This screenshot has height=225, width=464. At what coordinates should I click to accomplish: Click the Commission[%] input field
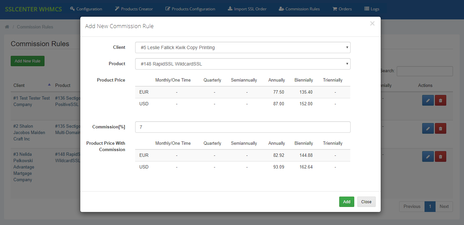(x=243, y=127)
